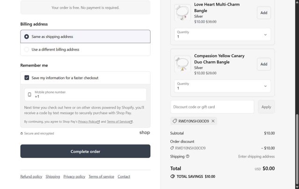Open Shop Pay Terms of Service link
The image size is (299, 189).
coord(120,122)
